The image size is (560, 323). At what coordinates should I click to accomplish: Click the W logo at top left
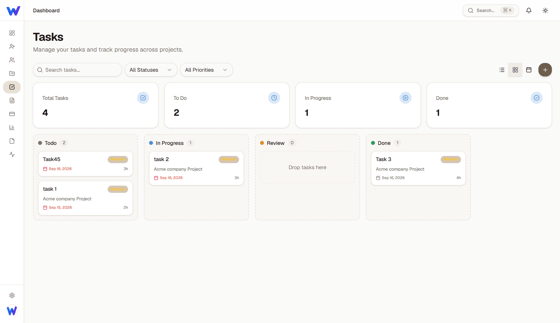click(x=13, y=10)
